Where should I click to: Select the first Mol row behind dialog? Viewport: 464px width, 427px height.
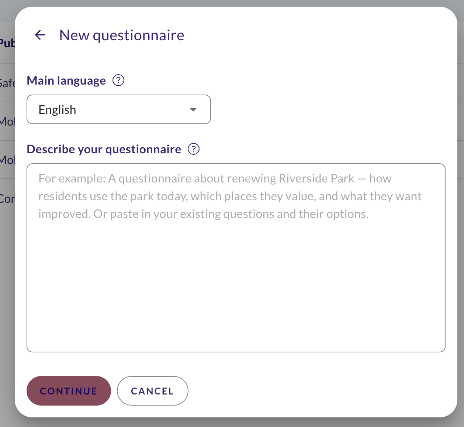(x=7, y=121)
